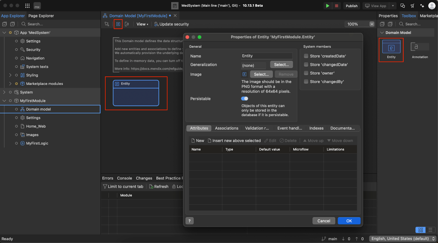Switch to the Page Explorer tab
438x243 pixels.
click(41, 16)
